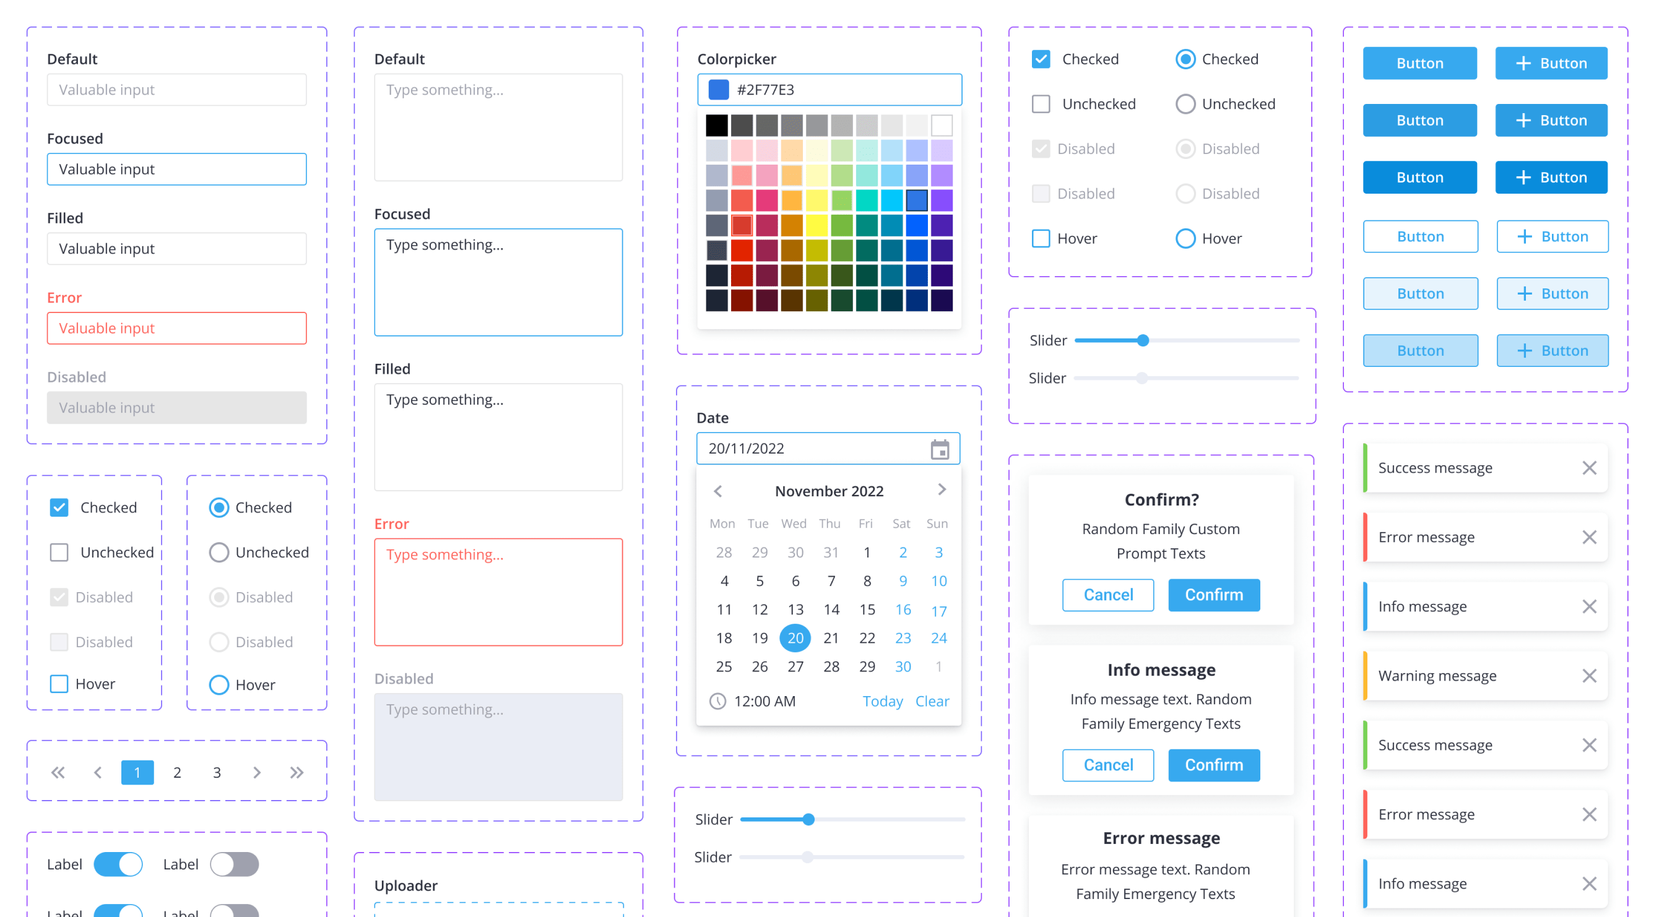This screenshot has width=1659, height=917.
Task: Click the Filled textarea
Action: pos(498,437)
